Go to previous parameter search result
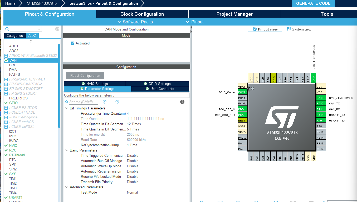Screen dimensions: 357x202 105,102
